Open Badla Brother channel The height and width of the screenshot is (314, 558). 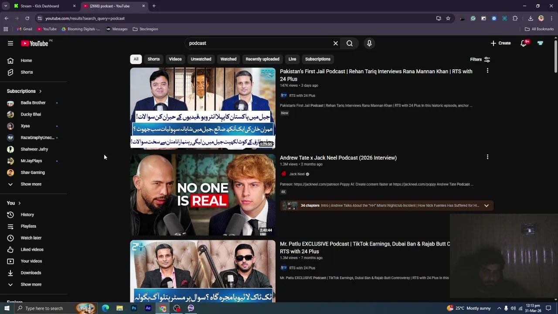(34, 102)
